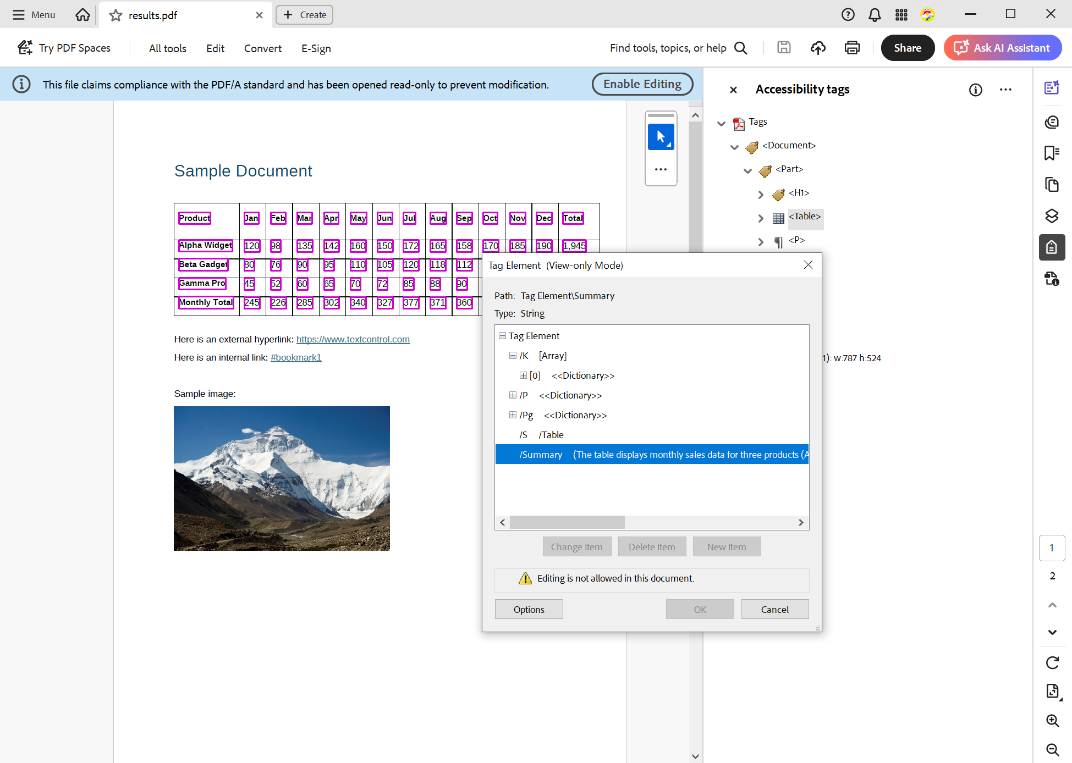This screenshot has height=763, width=1072.
Task: Click the zoom in icon
Action: click(x=1052, y=721)
